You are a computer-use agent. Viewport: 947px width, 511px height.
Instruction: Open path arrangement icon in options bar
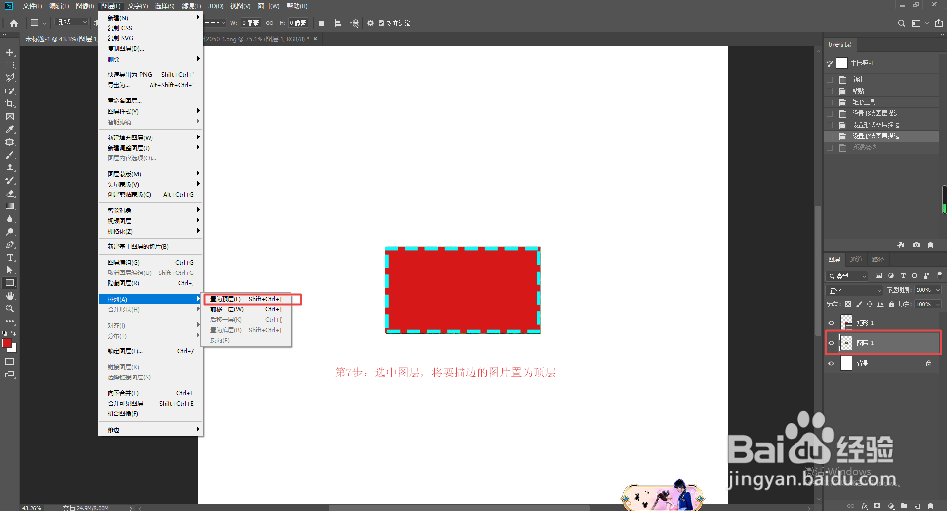click(354, 23)
